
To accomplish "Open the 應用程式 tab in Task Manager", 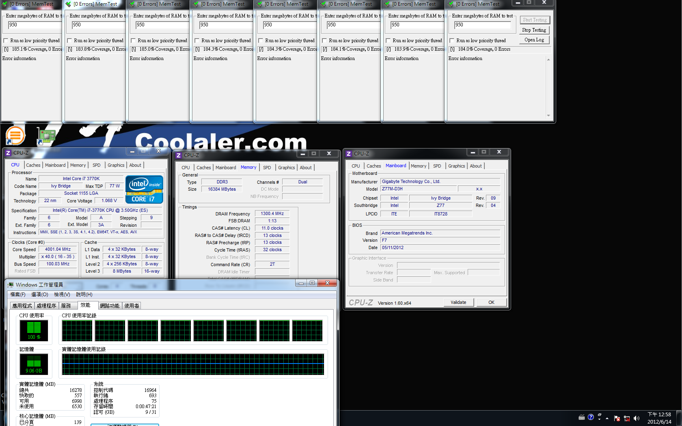I will point(22,306).
